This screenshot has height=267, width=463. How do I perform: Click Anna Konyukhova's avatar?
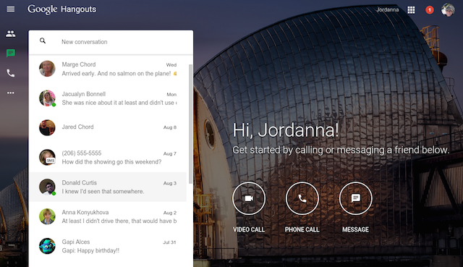pos(47,216)
